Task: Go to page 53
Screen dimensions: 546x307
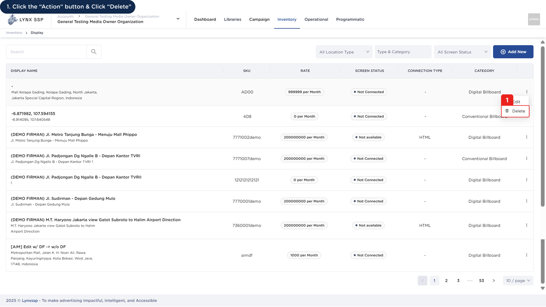Action: tap(481, 281)
